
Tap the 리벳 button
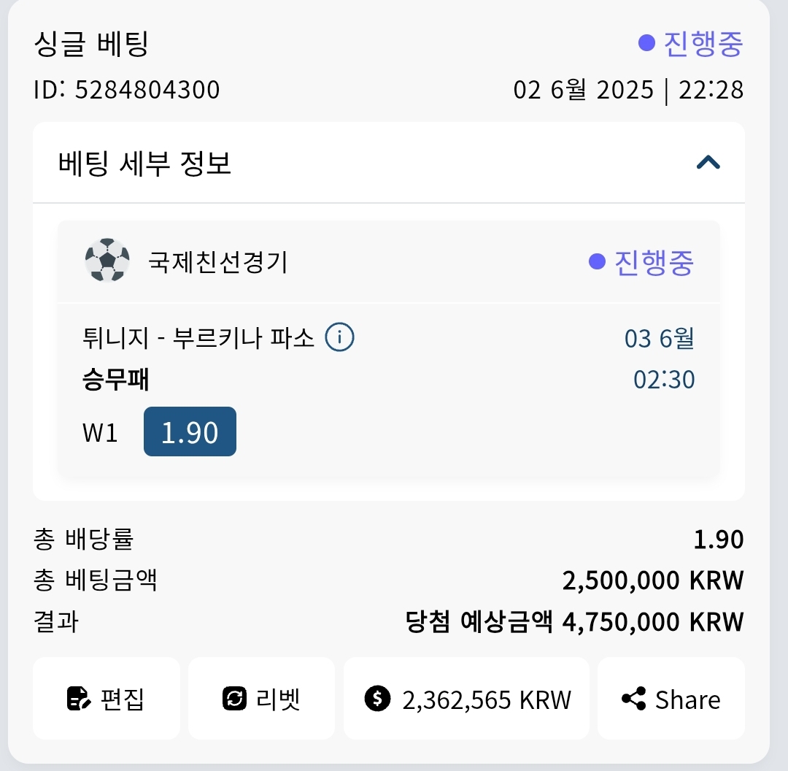(261, 699)
